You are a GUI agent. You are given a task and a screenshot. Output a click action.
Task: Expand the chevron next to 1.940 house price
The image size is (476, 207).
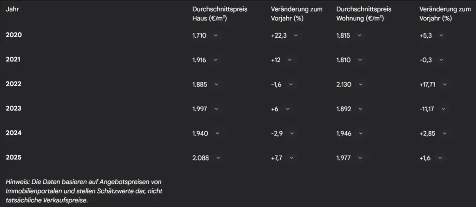pos(216,134)
